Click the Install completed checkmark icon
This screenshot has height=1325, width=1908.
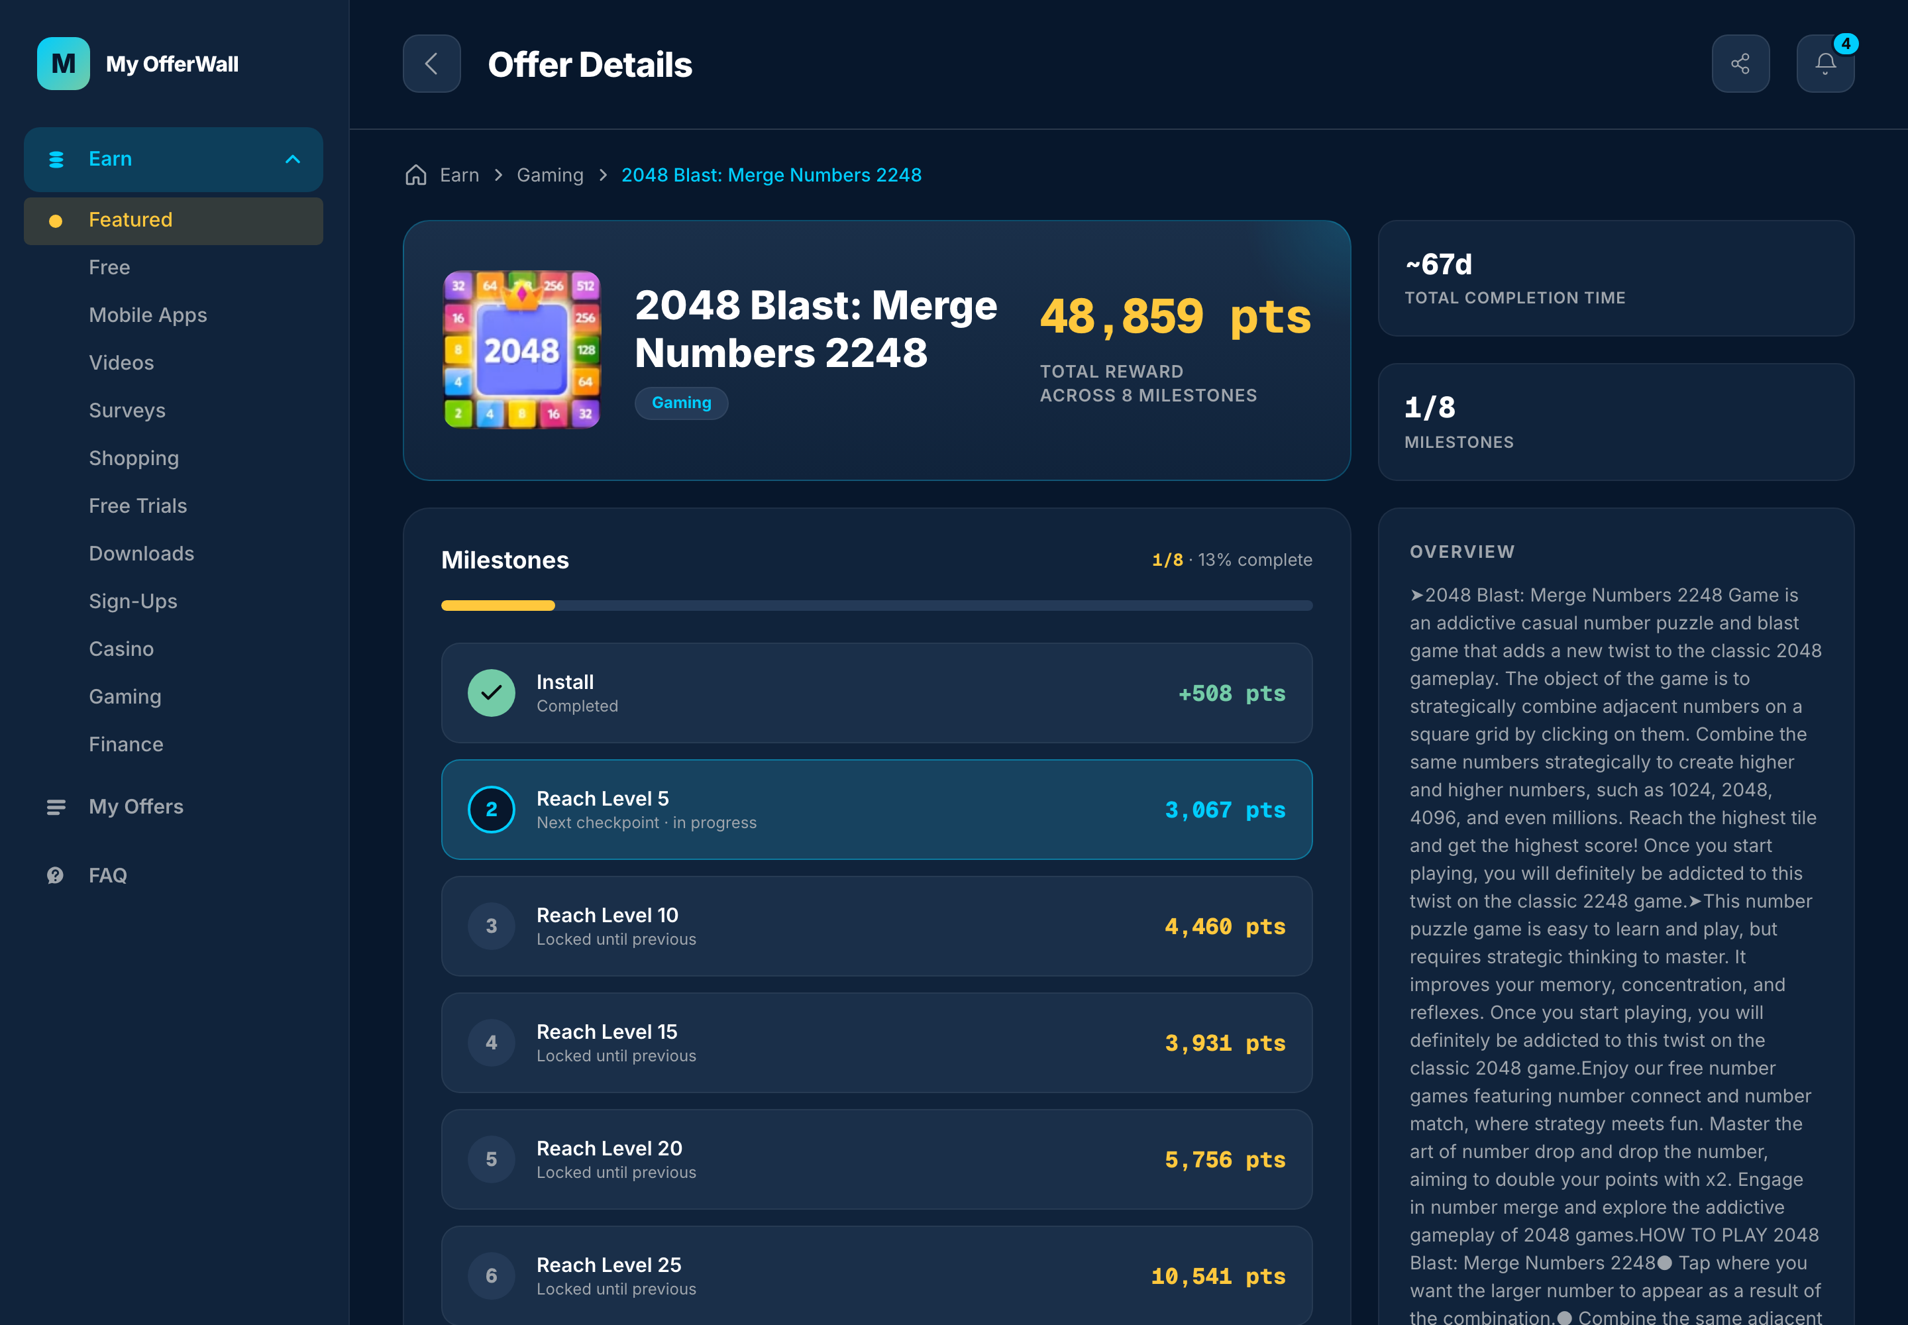click(x=492, y=693)
